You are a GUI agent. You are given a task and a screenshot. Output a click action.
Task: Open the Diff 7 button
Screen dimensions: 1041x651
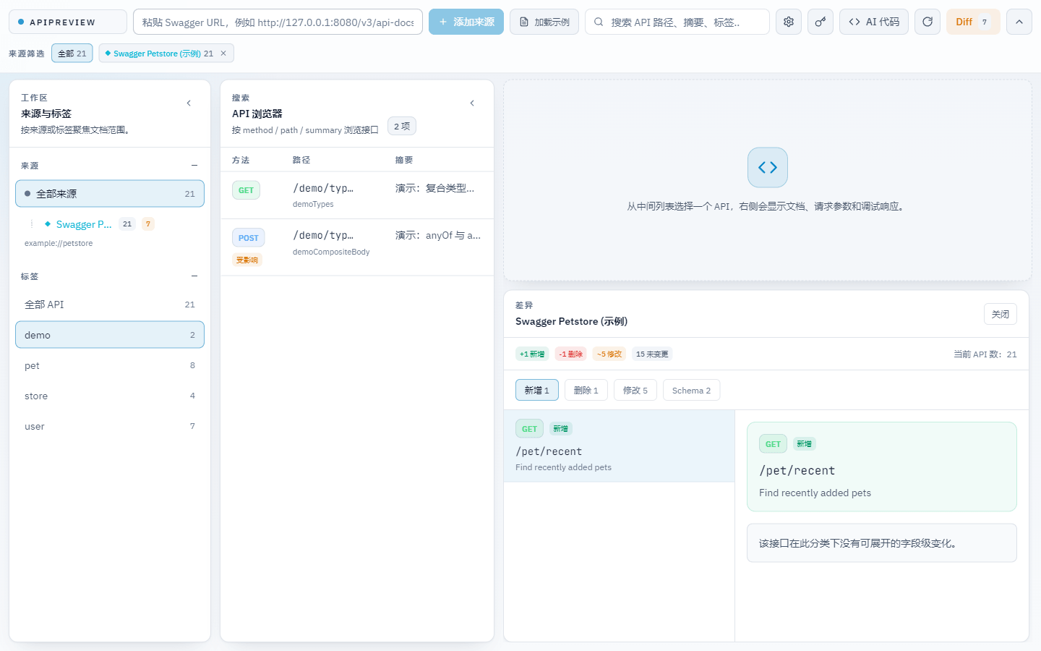[x=973, y=22]
